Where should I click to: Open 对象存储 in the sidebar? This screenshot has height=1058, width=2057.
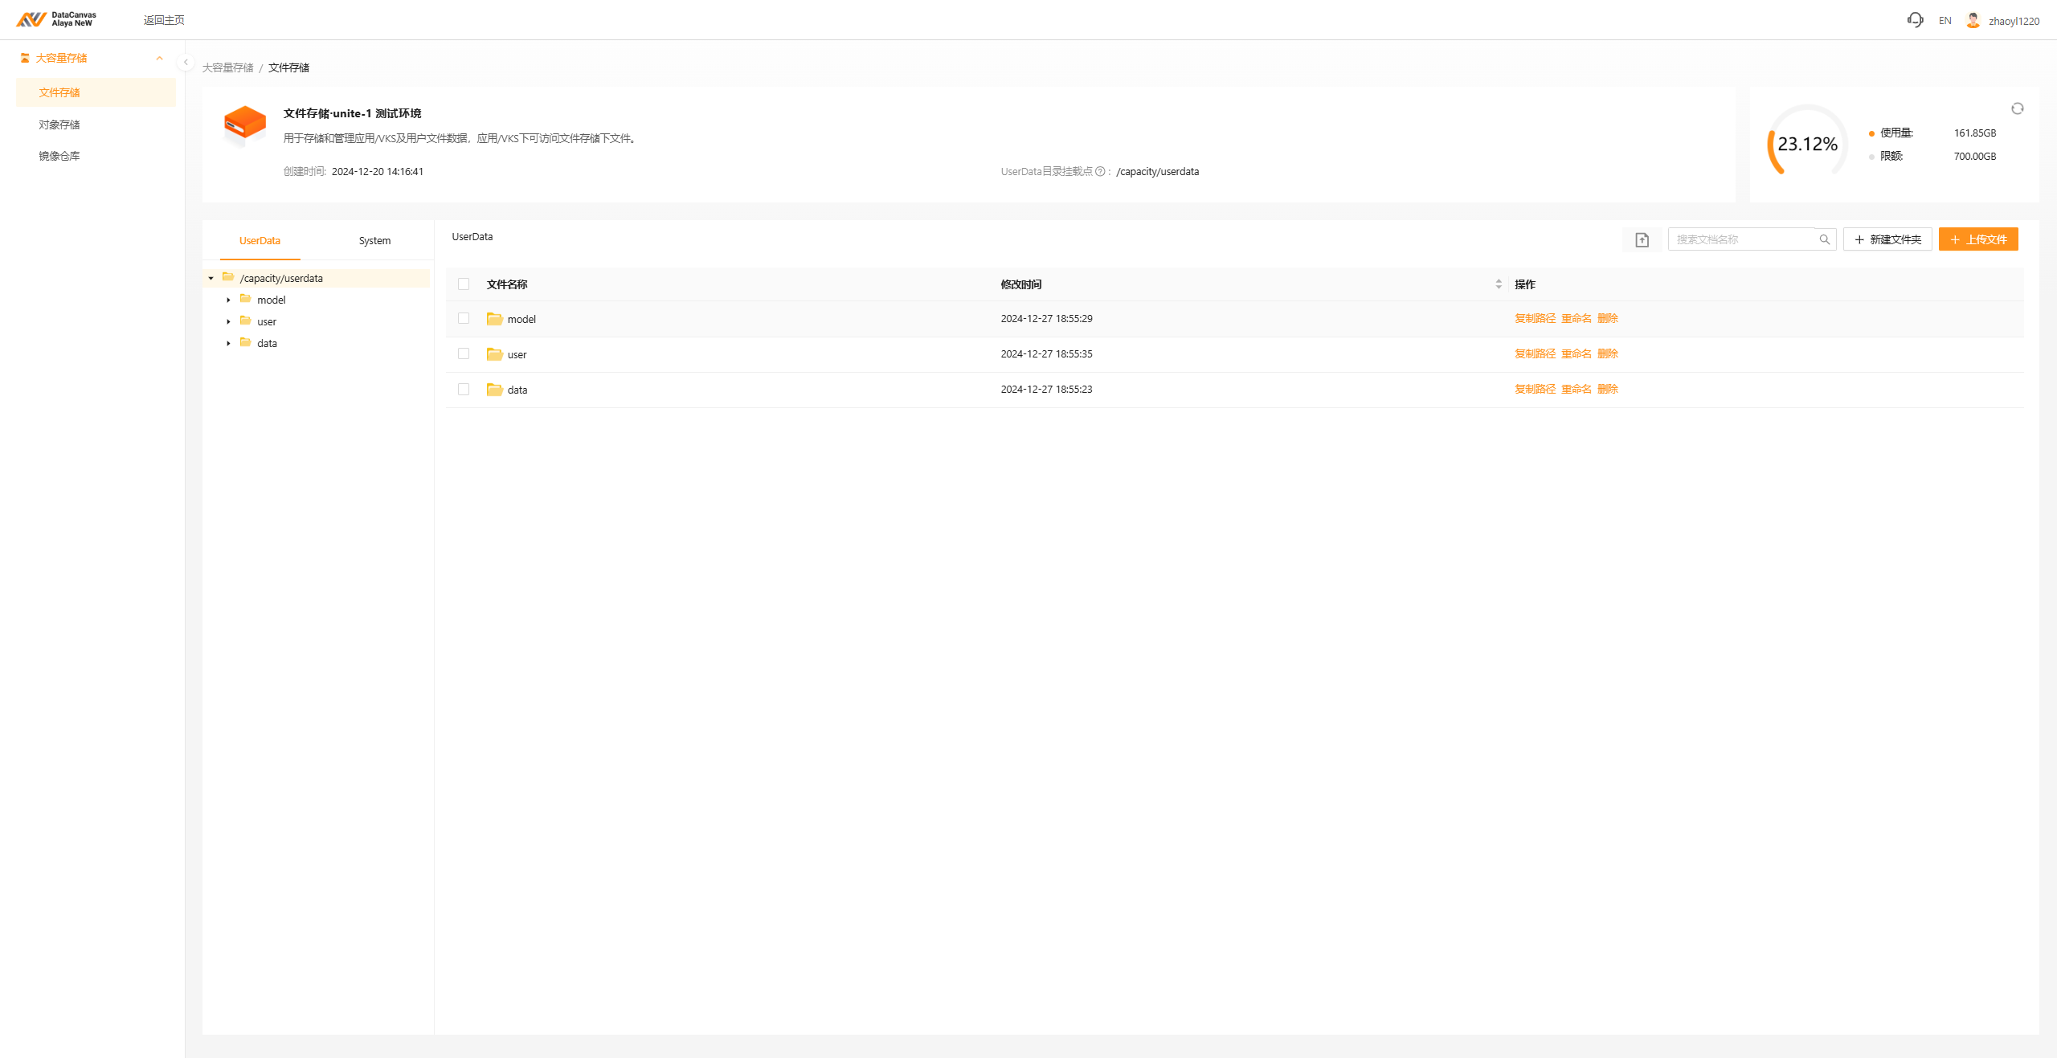tap(59, 125)
